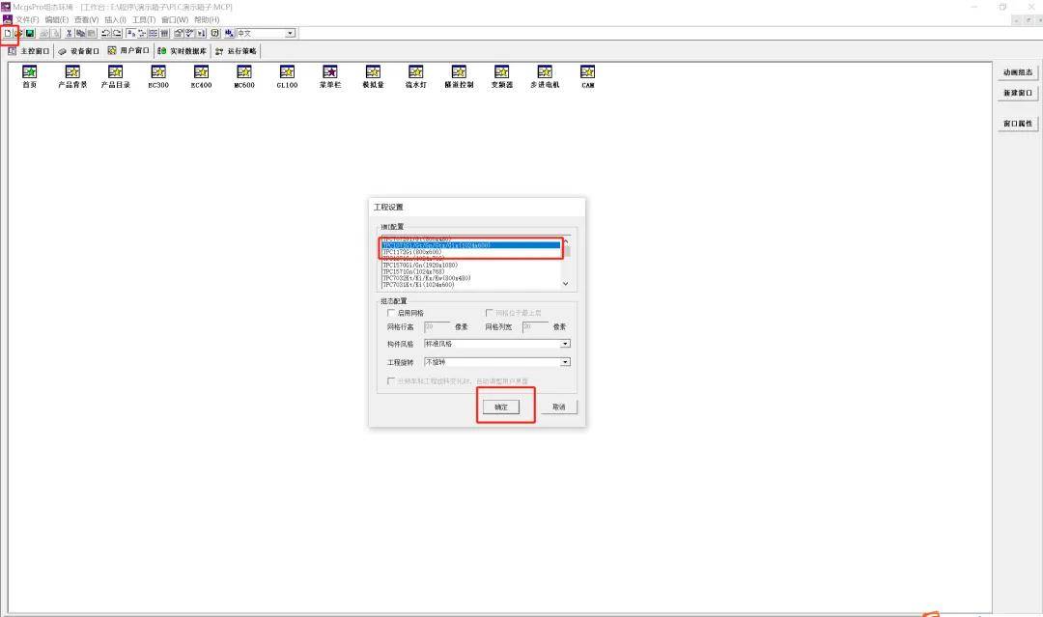This screenshot has width=1043, height=617.
Task: Select the 菜单栏 window icon
Action: (330, 72)
